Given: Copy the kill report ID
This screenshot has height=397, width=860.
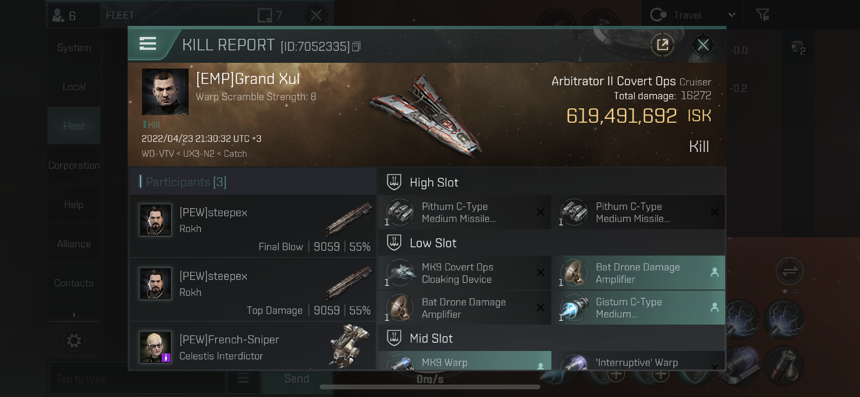Looking at the screenshot, I should [x=356, y=47].
